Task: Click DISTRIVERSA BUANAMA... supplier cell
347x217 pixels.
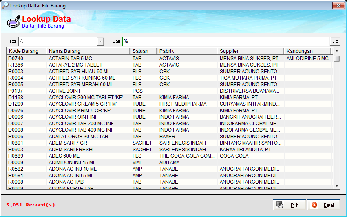Action: (x=250, y=91)
